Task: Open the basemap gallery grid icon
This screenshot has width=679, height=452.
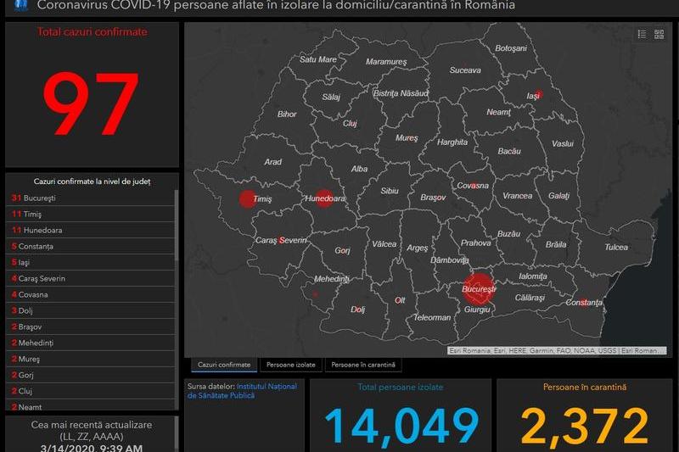Action: click(658, 35)
